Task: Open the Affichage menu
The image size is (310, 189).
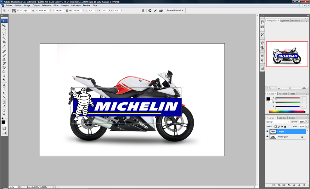Action: tap(76, 6)
